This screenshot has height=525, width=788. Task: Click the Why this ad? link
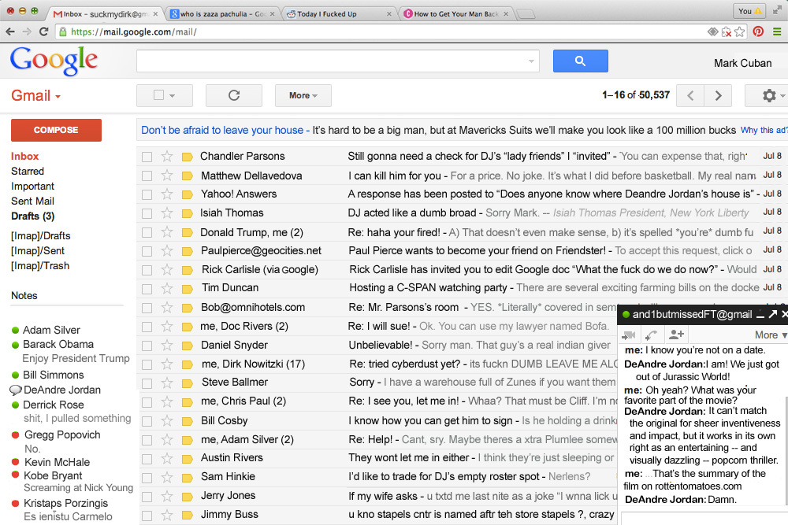tap(764, 130)
